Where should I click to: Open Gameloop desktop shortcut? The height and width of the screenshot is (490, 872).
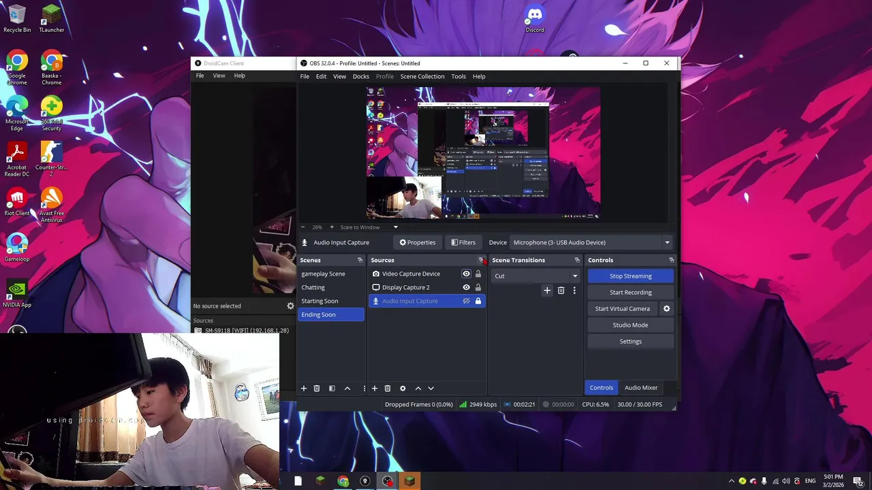(17, 248)
